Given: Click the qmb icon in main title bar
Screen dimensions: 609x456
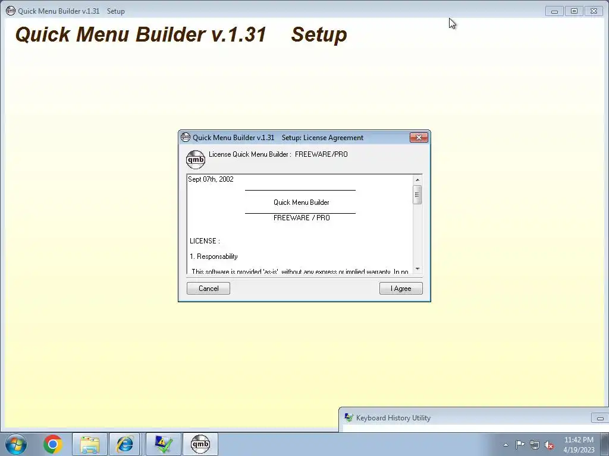Looking at the screenshot, I should pos(11,11).
